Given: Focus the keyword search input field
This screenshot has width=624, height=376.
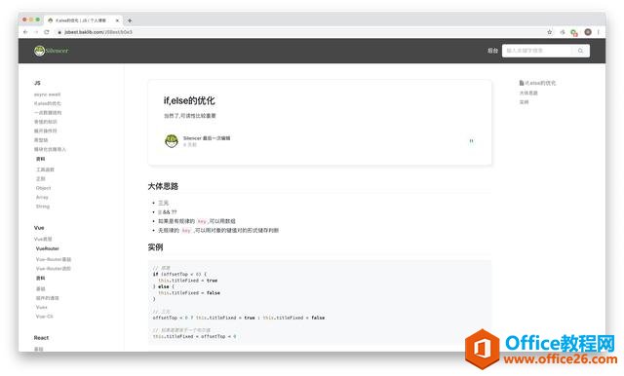Looking at the screenshot, I should click(x=537, y=51).
